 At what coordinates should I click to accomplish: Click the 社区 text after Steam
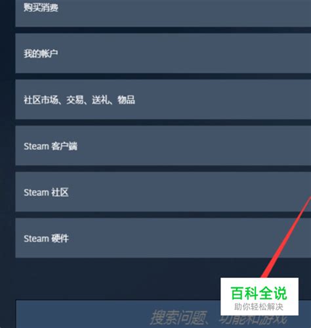pos(60,193)
